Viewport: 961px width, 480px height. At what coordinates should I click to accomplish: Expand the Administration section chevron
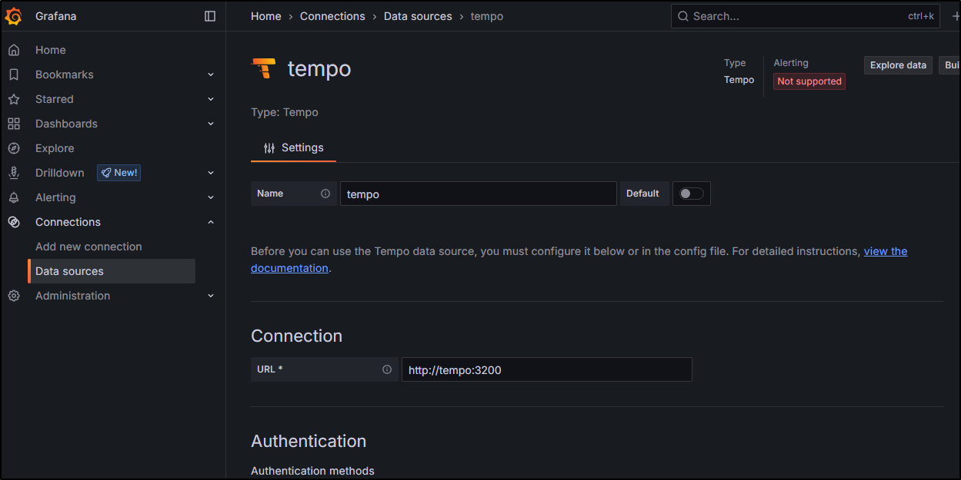coord(211,296)
